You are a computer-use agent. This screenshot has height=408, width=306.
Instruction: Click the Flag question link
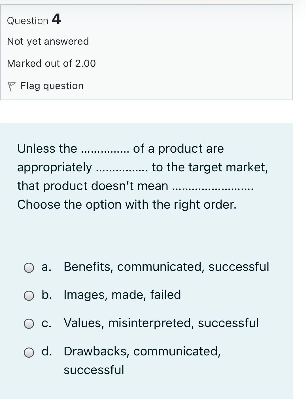click(52, 85)
